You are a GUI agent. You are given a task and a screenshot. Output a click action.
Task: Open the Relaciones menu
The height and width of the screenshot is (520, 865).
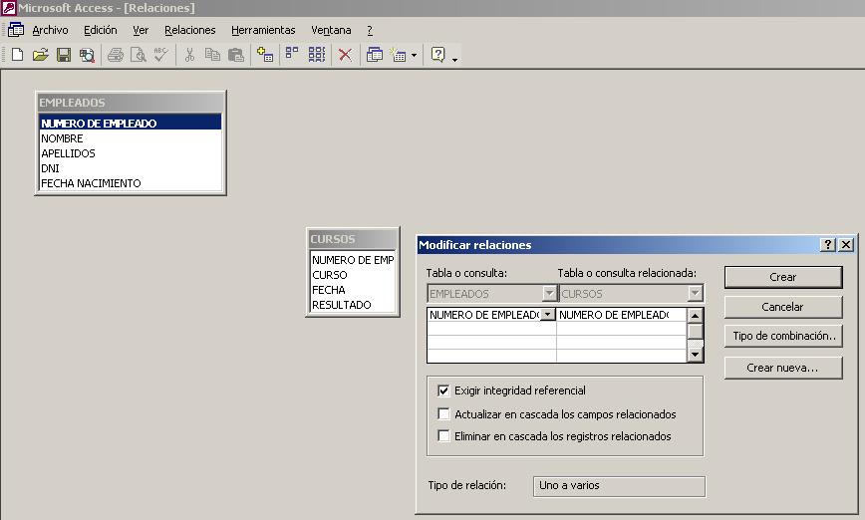tap(189, 30)
